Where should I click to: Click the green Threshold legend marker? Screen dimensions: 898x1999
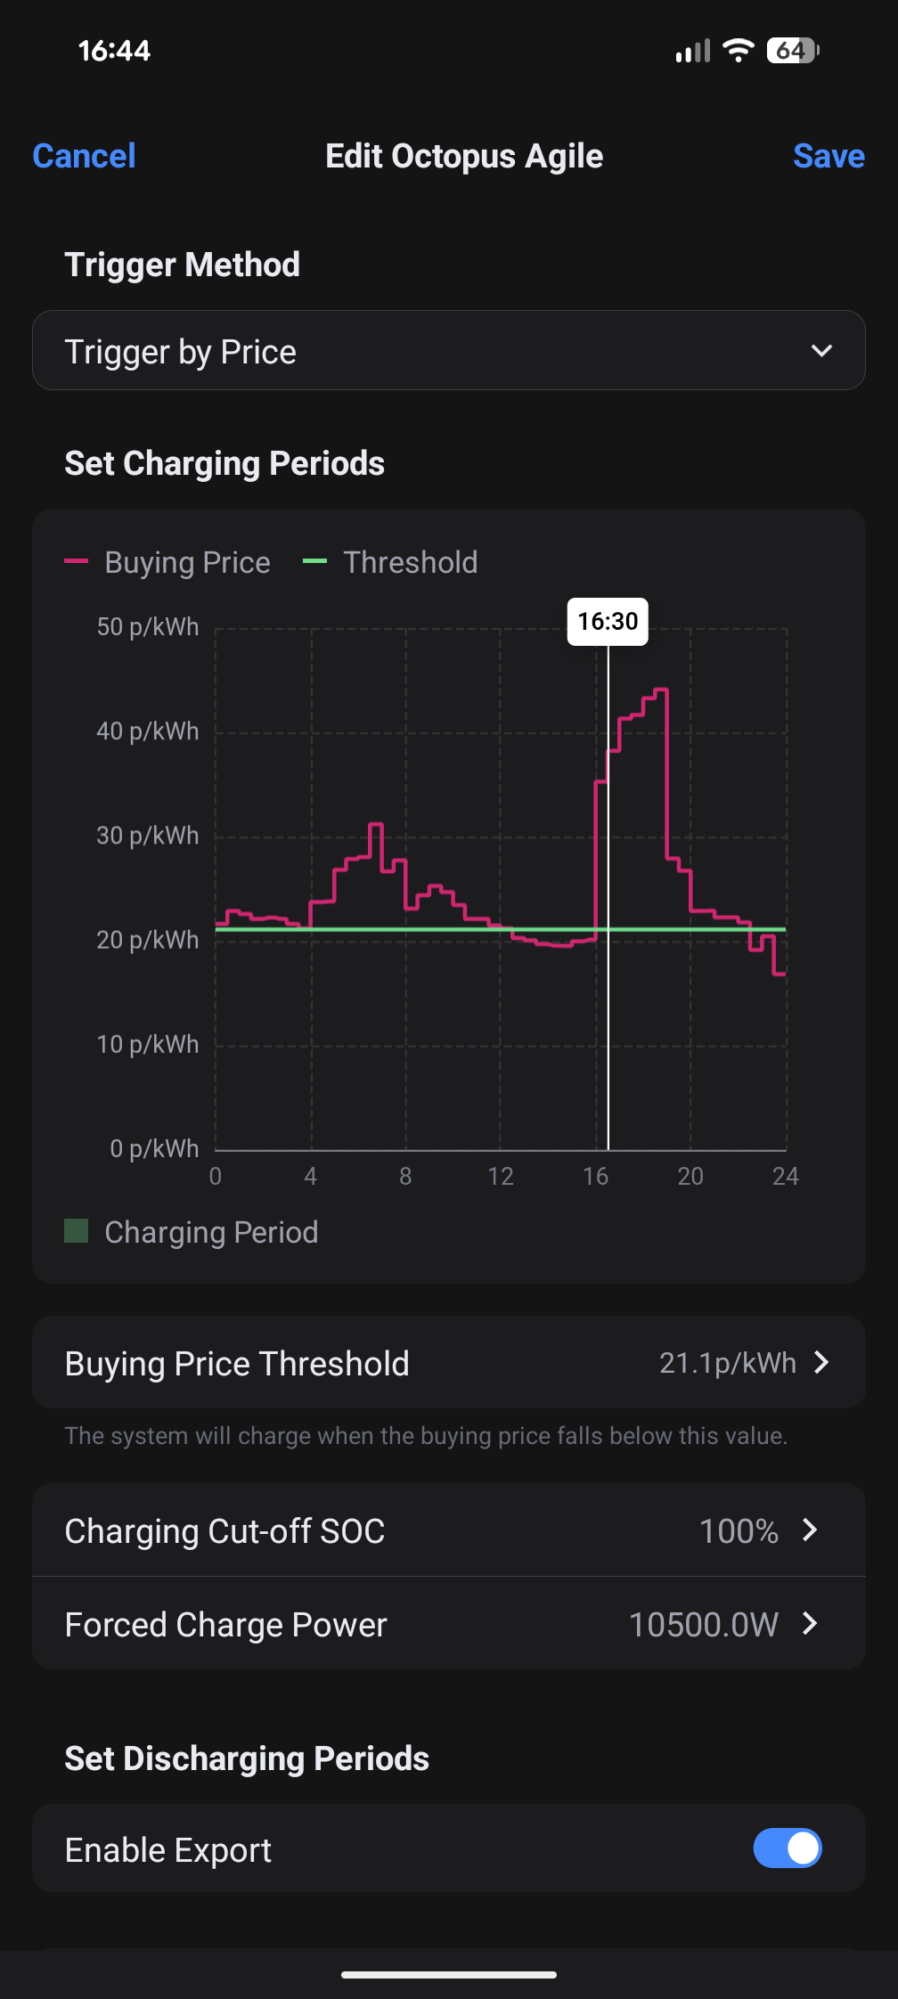(315, 561)
